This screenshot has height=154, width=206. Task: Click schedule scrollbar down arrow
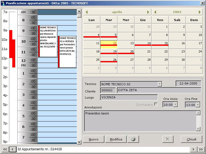(x=79, y=142)
